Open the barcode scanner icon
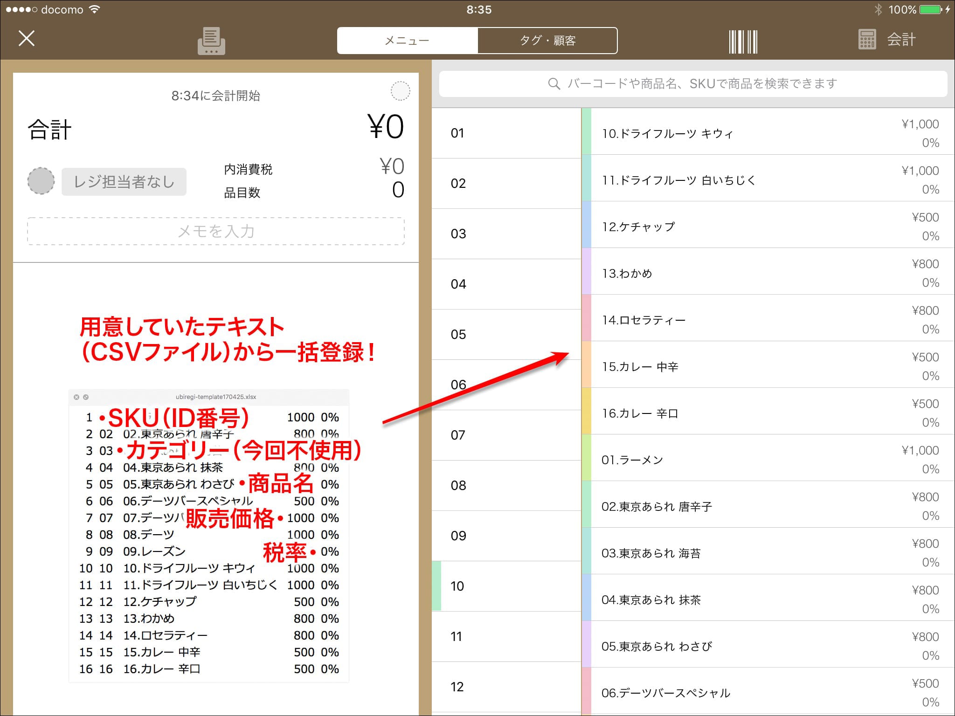The width and height of the screenshot is (955, 716). 743,41
